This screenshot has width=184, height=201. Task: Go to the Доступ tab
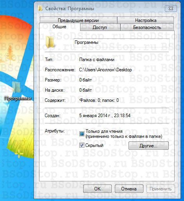point(100,27)
